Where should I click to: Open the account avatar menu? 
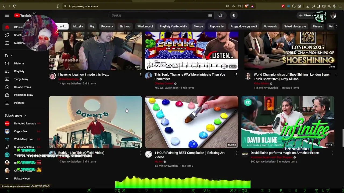click(x=333, y=16)
